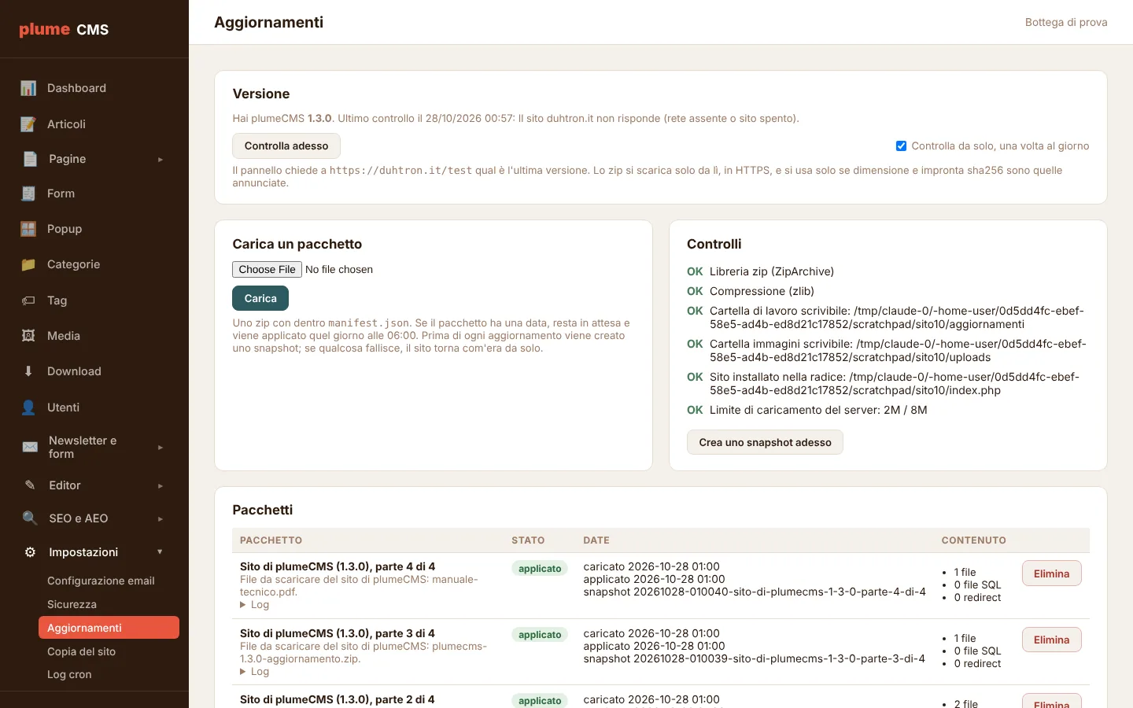Screen dimensions: 1133x708
Task: Click the SEO e AEO magnifier icon
Action: [30, 518]
